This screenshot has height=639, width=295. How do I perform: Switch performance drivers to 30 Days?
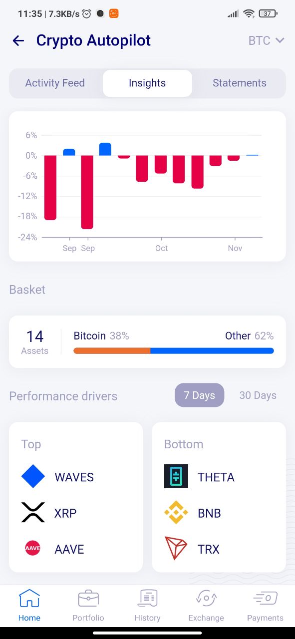tap(258, 395)
